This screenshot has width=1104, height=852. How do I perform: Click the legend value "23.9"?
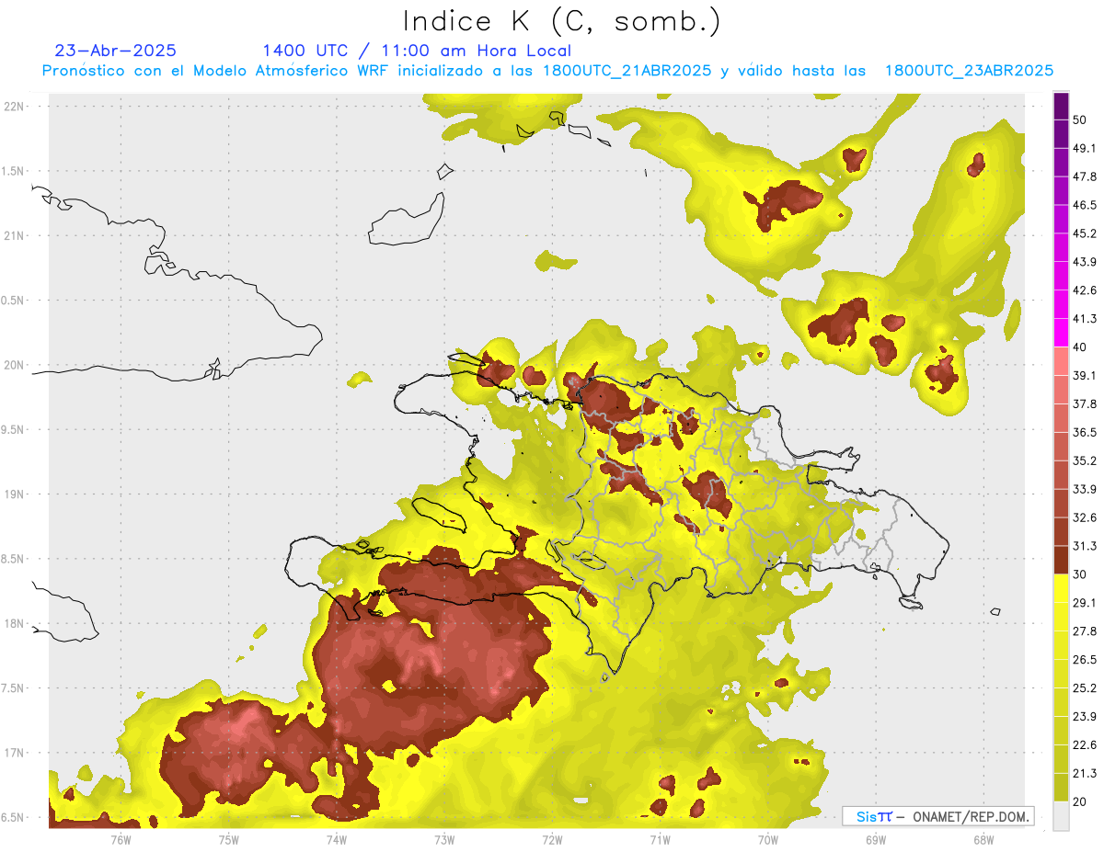click(1085, 717)
